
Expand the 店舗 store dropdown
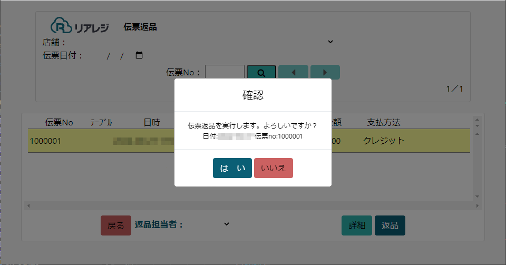tap(330, 42)
